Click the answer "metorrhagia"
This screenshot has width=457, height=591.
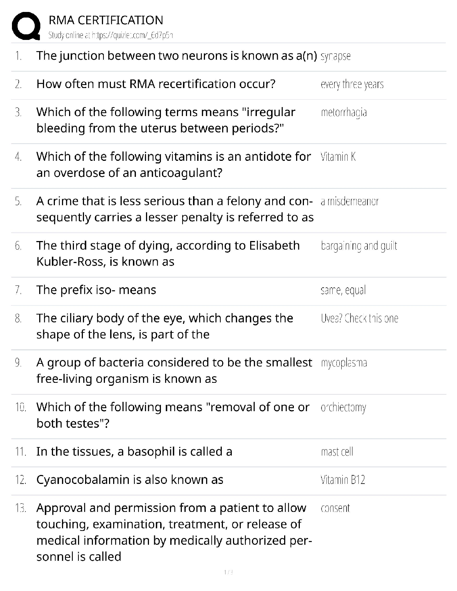(x=343, y=113)
